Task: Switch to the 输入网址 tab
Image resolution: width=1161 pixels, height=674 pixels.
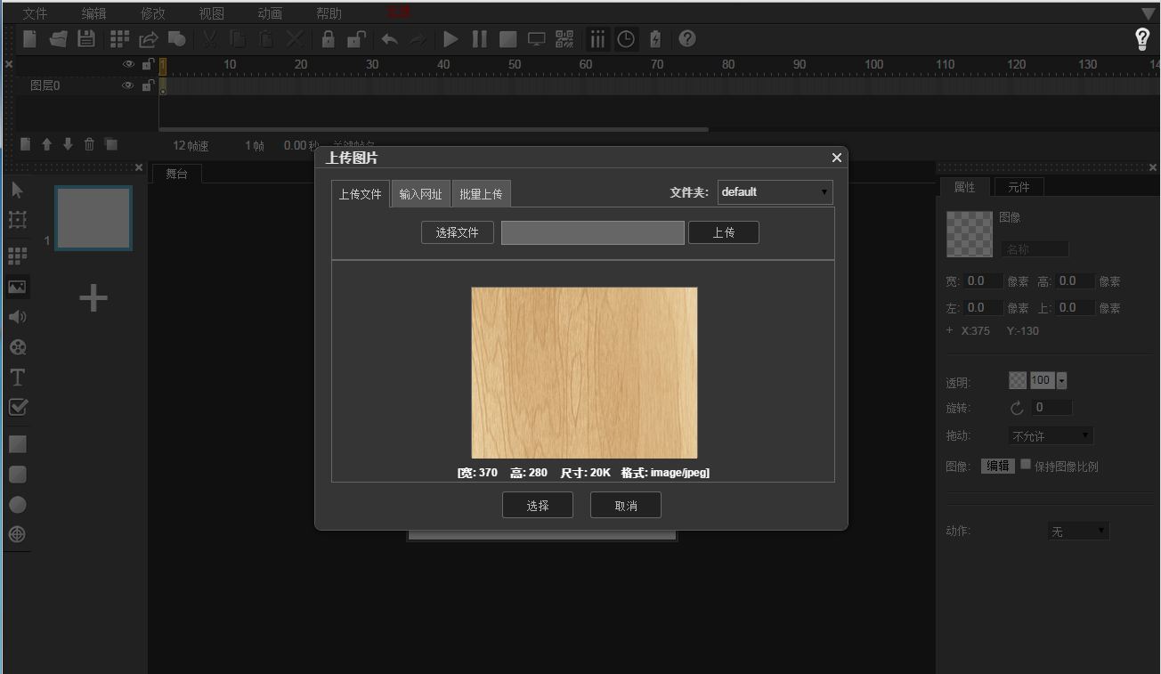Action: [420, 194]
